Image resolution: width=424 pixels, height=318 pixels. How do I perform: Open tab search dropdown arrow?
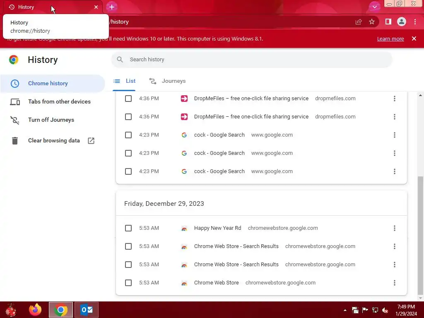coord(374,7)
